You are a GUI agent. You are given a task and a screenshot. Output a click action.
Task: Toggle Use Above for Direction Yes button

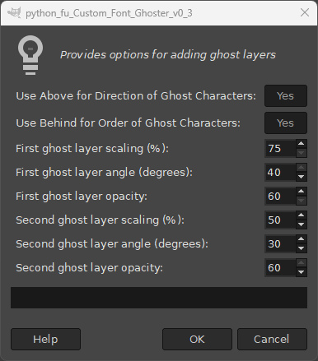click(x=286, y=96)
